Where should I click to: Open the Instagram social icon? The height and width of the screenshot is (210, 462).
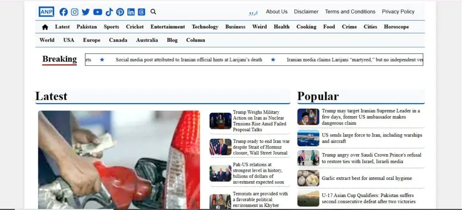[74, 12]
